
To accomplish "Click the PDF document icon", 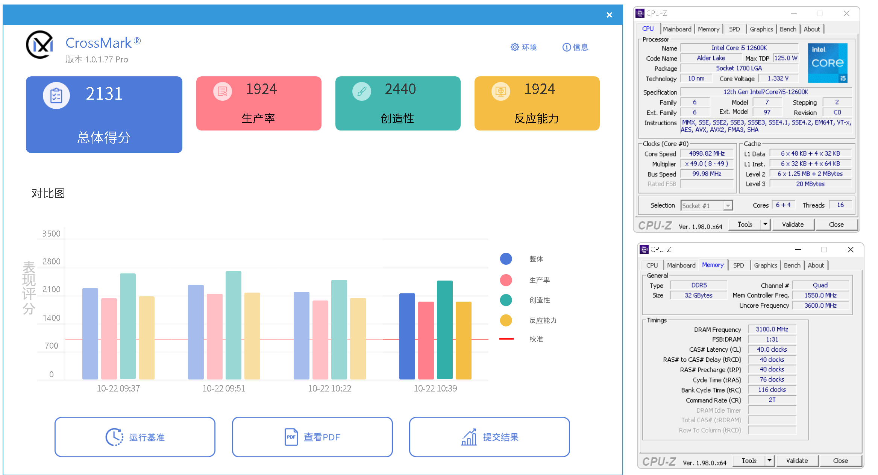I will 291,437.
